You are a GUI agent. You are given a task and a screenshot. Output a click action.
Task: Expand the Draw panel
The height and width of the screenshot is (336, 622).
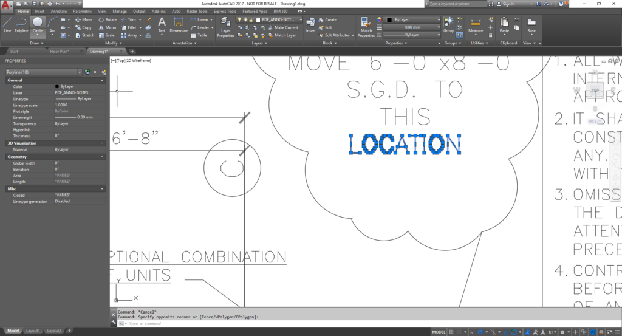pyautogui.click(x=36, y=43)
